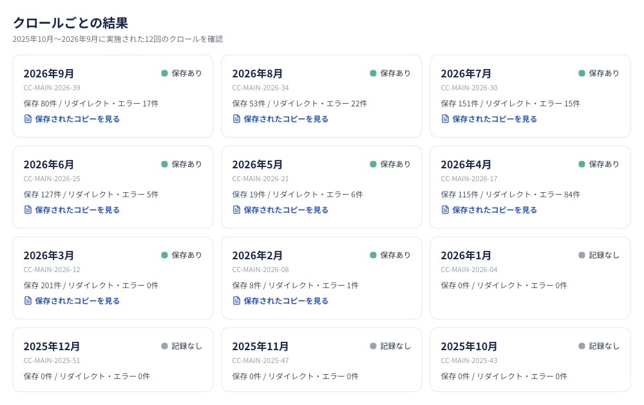Open 保存されたコピーを見る link for 2026年5月
Image resolution: width=644 pixels, height=405 pixels.
pyautogui.click(x=281, y=210)
